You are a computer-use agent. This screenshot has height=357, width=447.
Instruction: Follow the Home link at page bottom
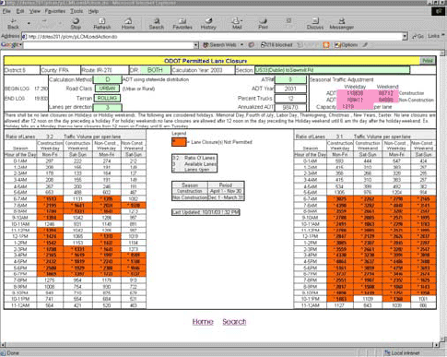tap(203, 322)
